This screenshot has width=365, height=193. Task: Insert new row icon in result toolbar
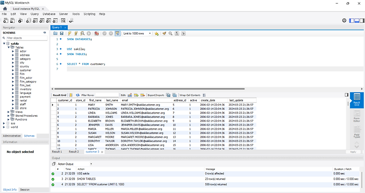click(x=136, y=95)
